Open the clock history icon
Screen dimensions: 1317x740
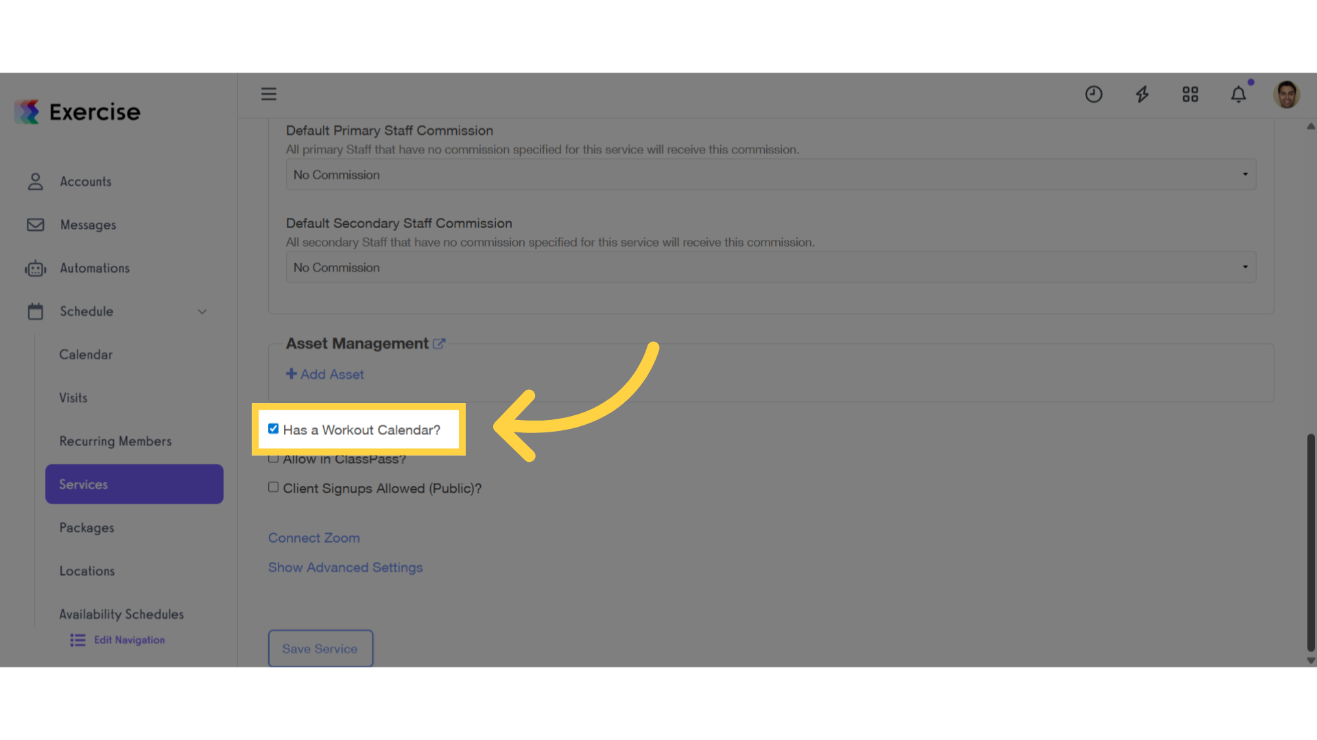[x=1093, y=94]
